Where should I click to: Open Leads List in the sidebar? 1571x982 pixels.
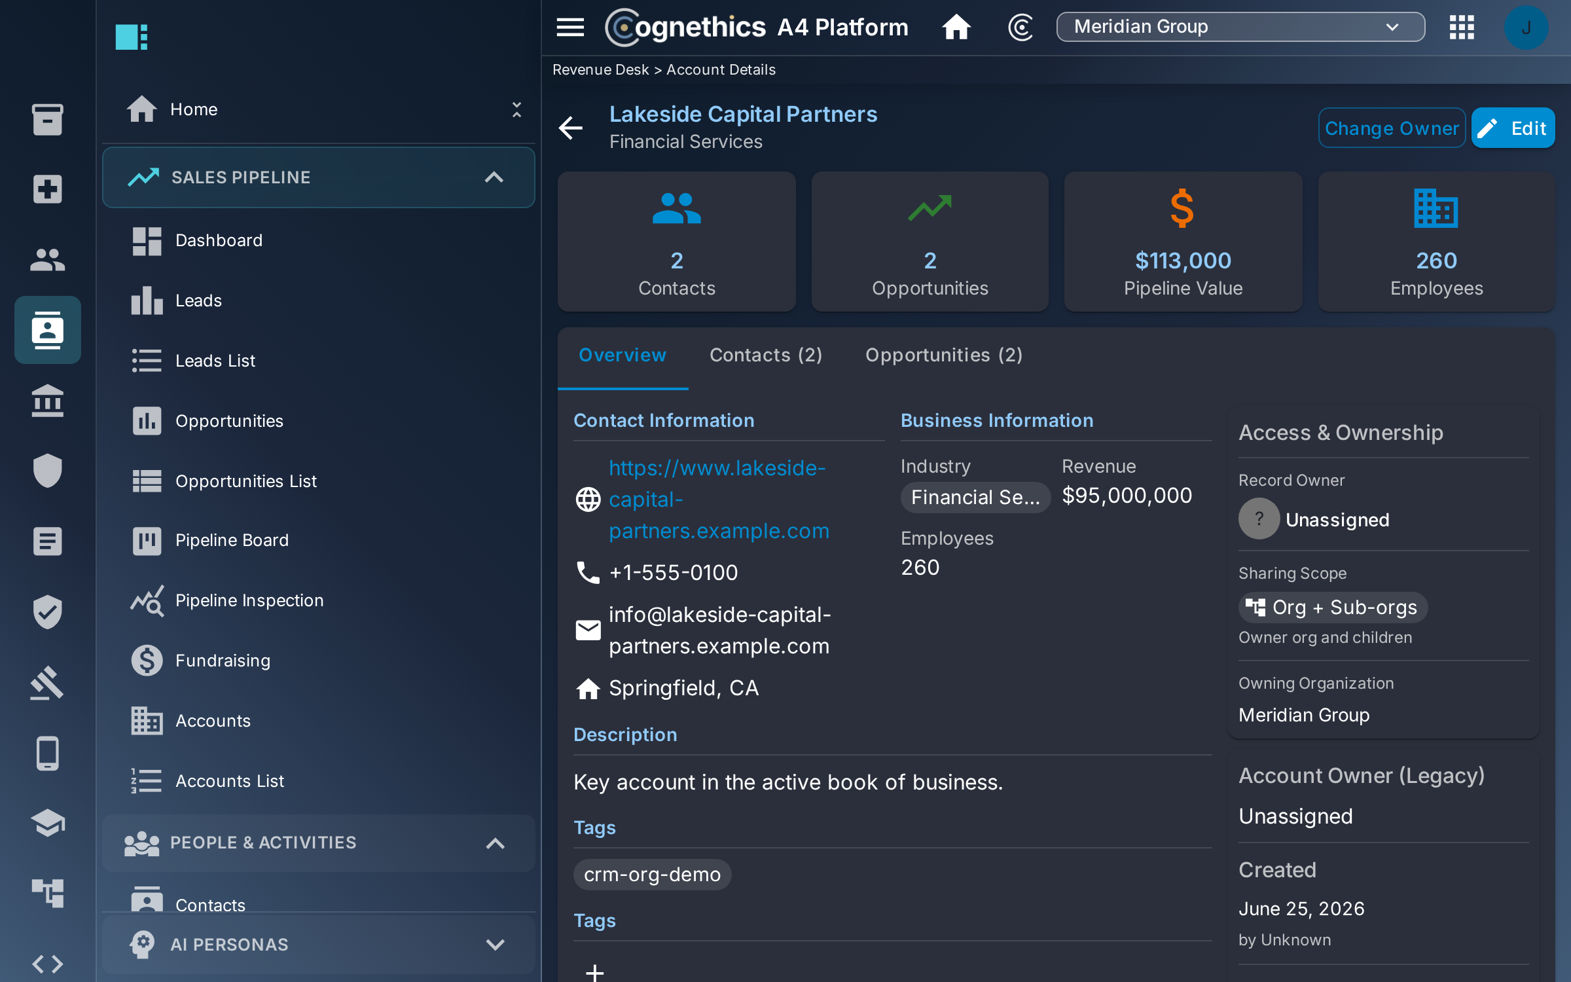318,361
